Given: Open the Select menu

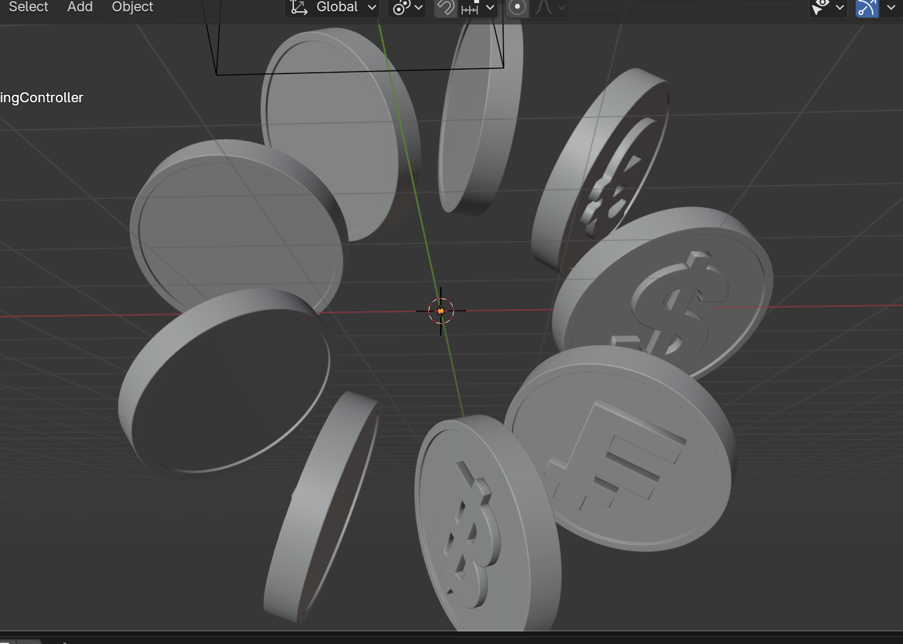Looking at the screenshot, I should (28, 7).
